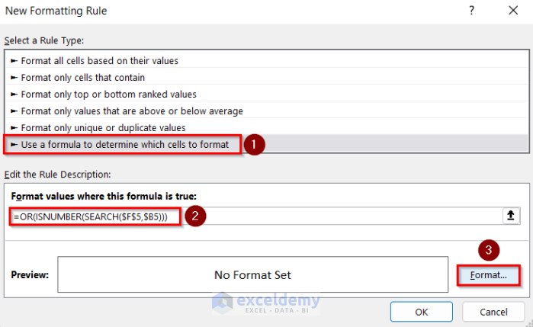Screen dimensions: 533x327
Task: Choose 'Use a formula to determine which cells'
Action: point(125,143)
